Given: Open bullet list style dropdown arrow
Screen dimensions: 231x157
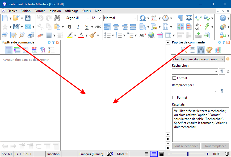Looking at the screenshot, I should pos(113,36).
